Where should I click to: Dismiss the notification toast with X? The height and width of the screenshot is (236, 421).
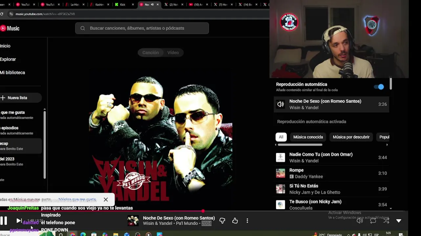pyautogui.click(x=106, y=199)
